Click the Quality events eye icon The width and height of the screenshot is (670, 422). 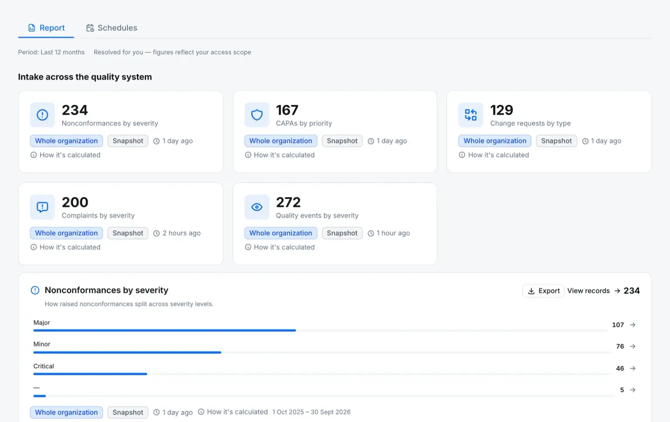[257, 207]
